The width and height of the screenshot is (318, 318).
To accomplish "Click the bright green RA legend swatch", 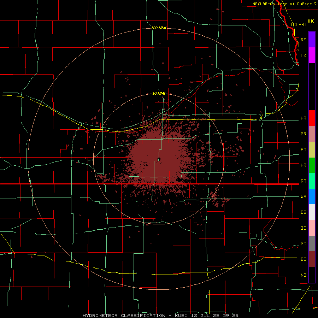I will (x=312, y=181).
